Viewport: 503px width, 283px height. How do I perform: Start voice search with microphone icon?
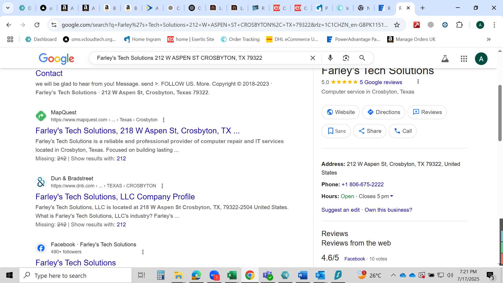pos(330,58)
